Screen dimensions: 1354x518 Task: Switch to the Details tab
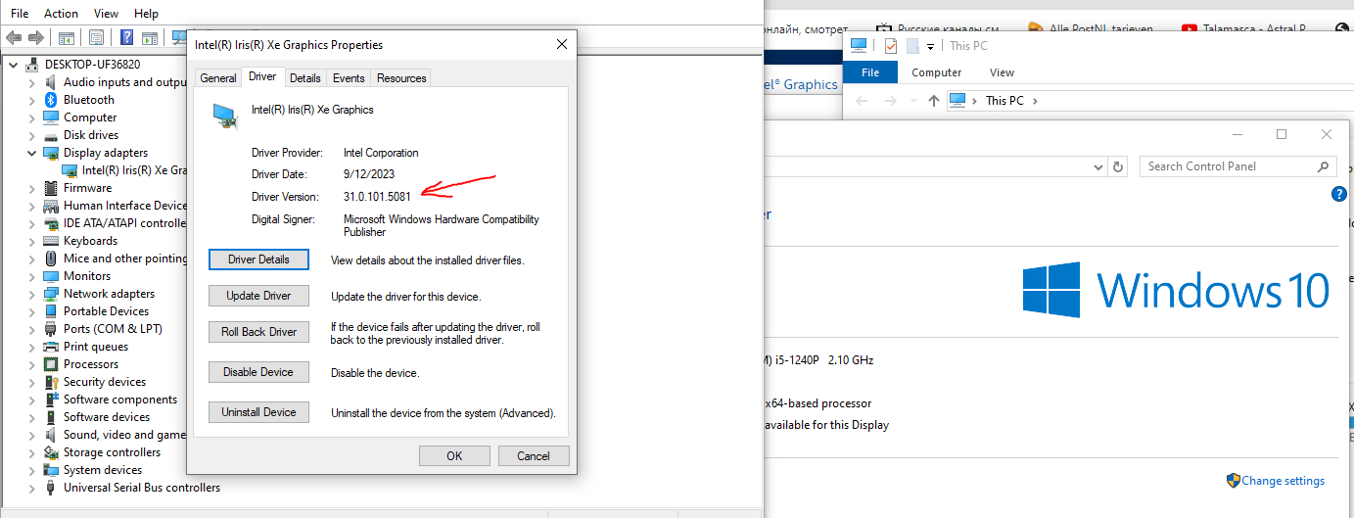coord(304,78)
